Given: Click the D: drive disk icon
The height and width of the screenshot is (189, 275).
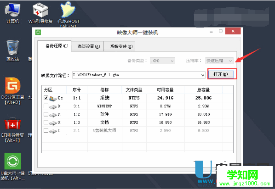Looking at the screenshot, I should (53, 106).
